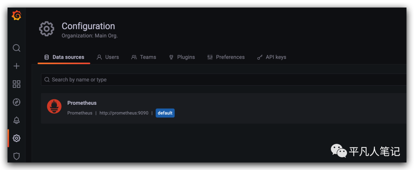Open the API keys tab
414x170 pixels.
tap(271, 57)
